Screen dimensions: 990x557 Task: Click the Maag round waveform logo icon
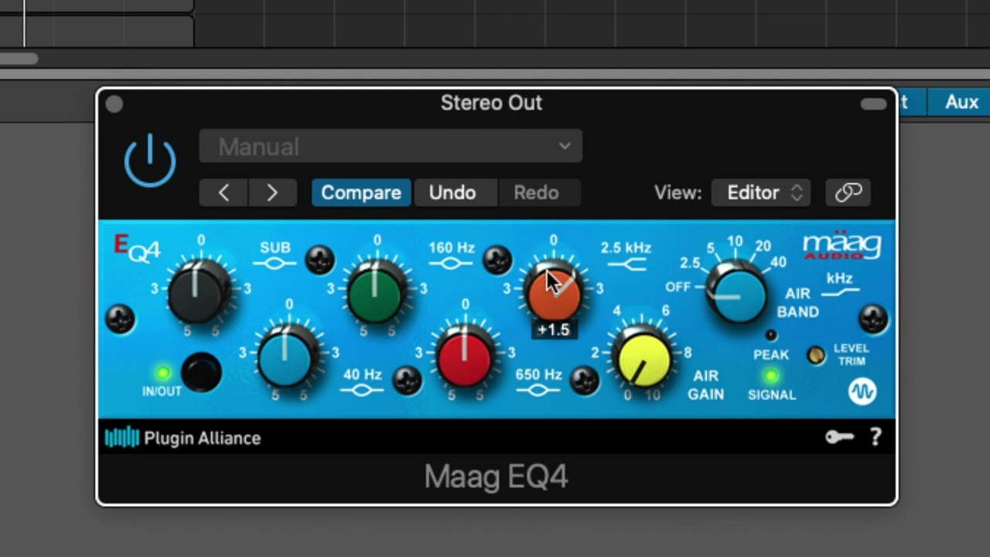[x=862, y=391]
